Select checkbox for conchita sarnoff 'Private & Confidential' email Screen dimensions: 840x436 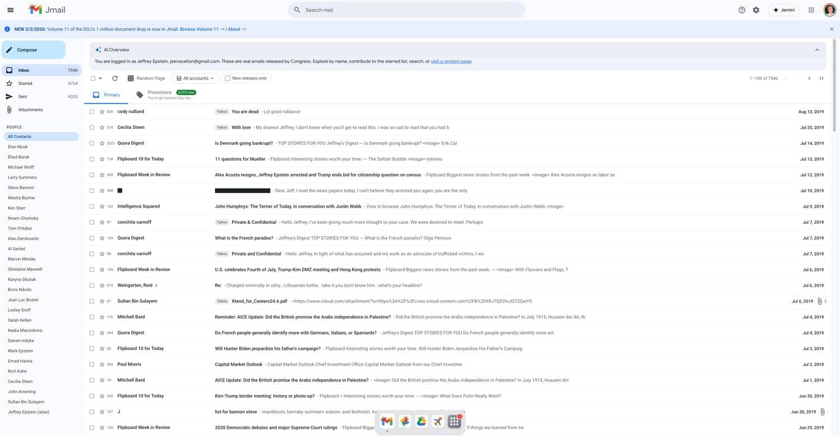click(92, 222)
